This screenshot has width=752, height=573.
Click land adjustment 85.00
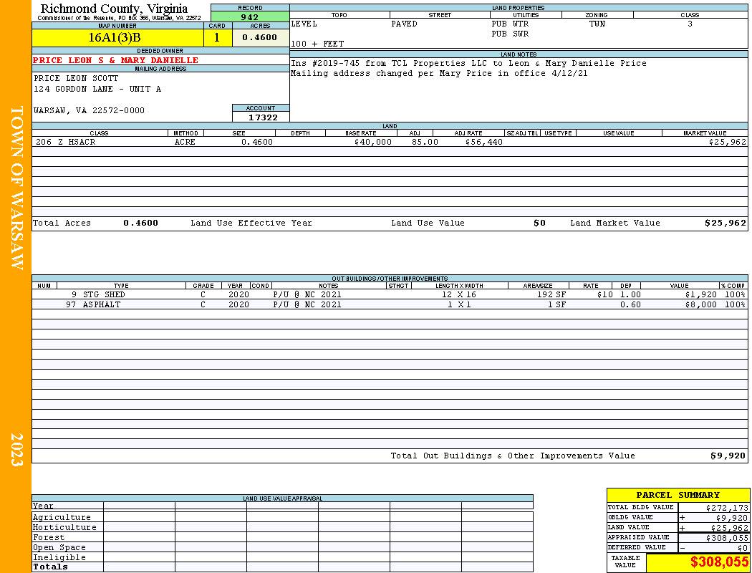click(425, 142)
